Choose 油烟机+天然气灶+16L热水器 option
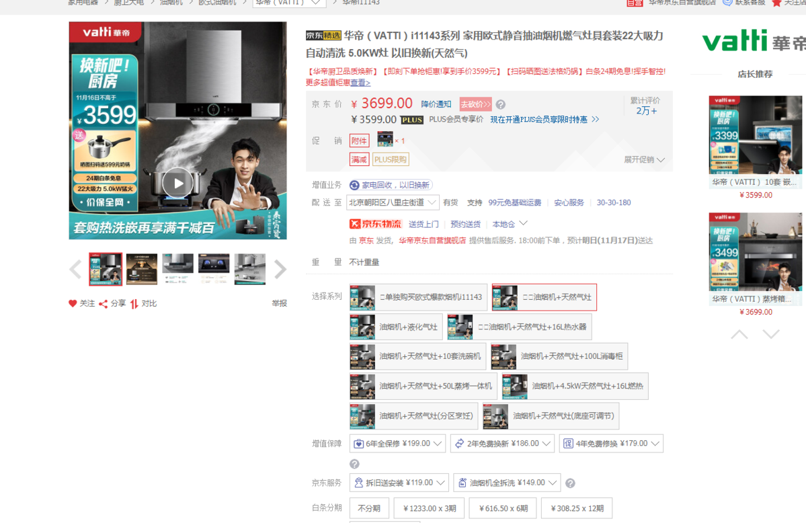 pyautogui.click(x=519, y=327)
